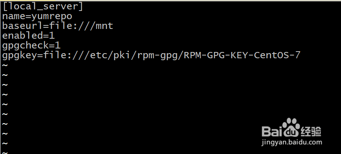
Task: Click the word local_server inside brackets
Action: pos(43,7)
